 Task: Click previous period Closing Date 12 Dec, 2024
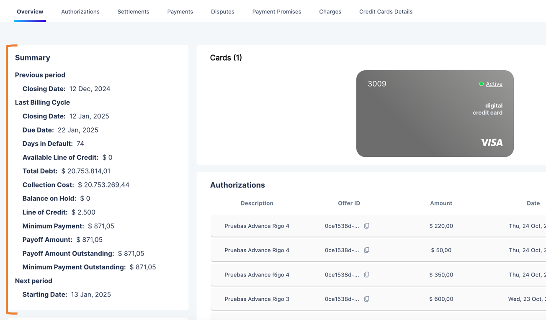click(x=90, y=89)
